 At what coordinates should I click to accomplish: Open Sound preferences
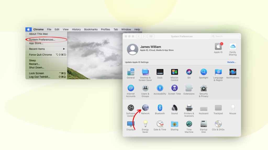(x=174, y=109)
